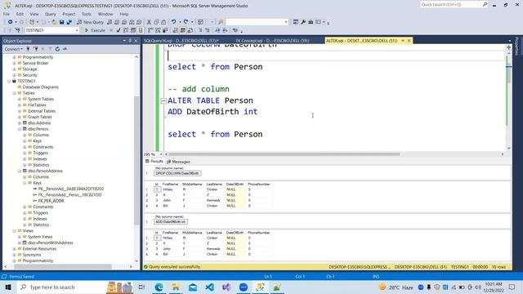This screenshot has height=294, width=523.
Task: Collapse the dbo.Person table node
Action: [x=20, y=129]
